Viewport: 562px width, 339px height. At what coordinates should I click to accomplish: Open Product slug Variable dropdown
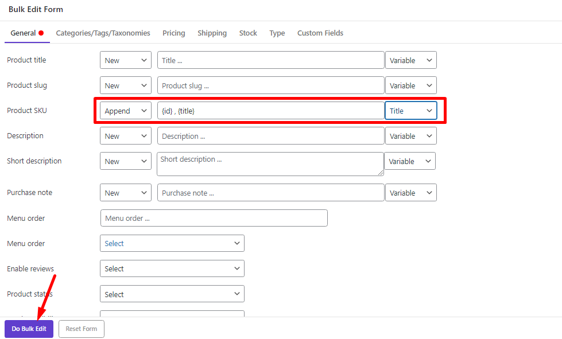click(410, 85)
